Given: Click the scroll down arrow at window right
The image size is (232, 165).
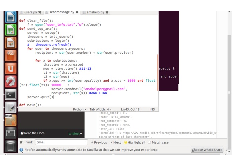Looking at the screenshot, I should tap(229, 151).
